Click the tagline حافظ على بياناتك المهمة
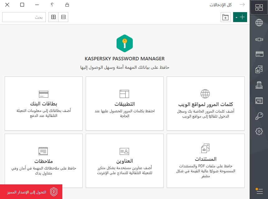 125,67
